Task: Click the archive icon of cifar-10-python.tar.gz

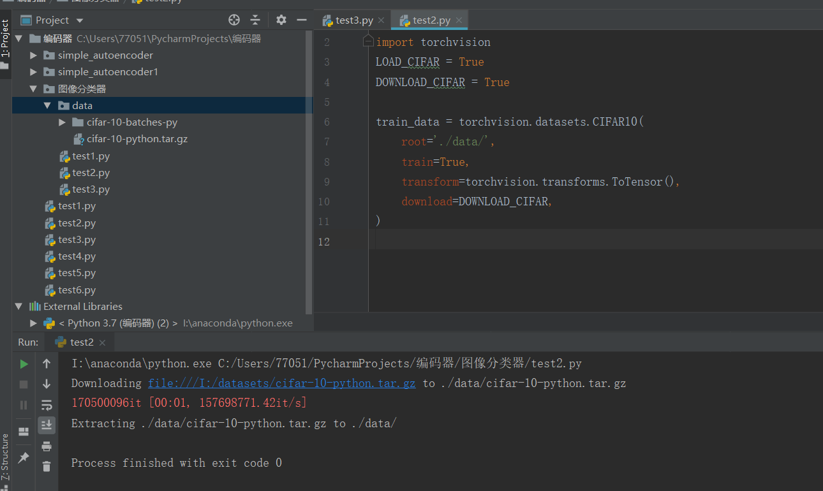Action: (x=78, y=138)
